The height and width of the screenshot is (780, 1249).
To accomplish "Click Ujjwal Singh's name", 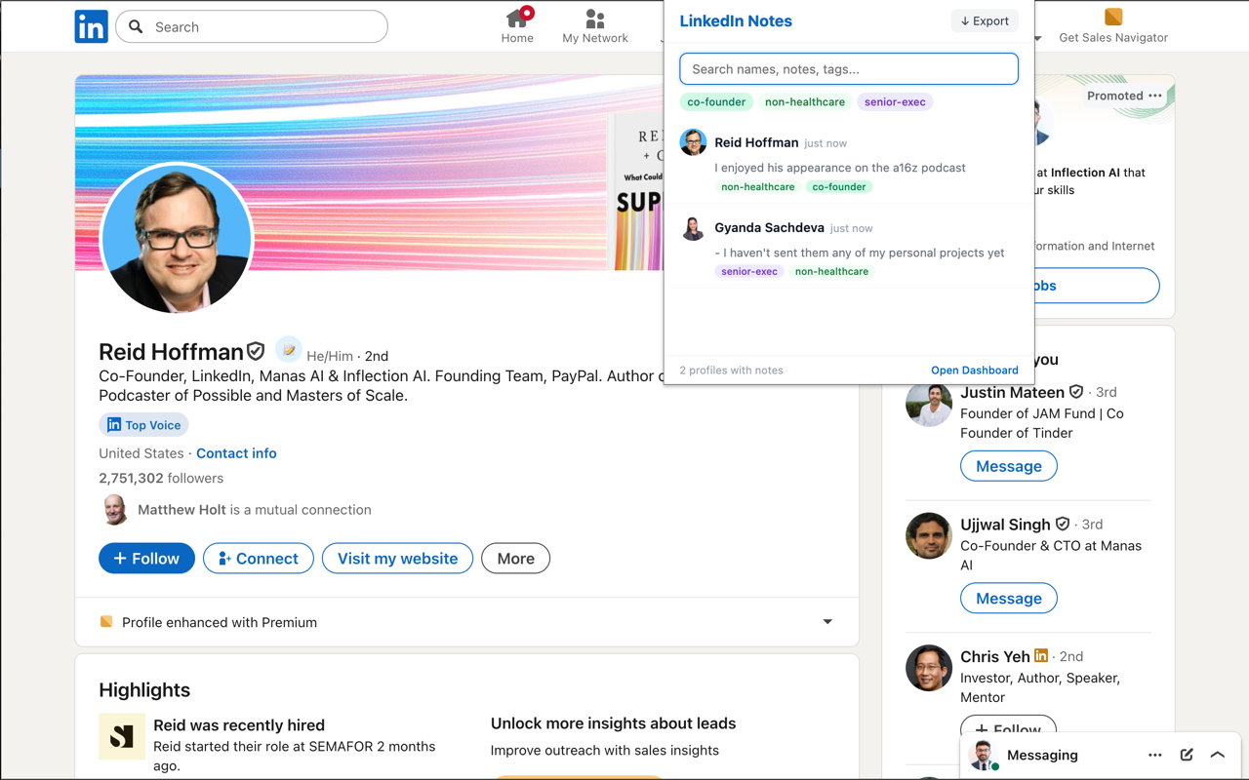I will click(x=1005, y=525).
